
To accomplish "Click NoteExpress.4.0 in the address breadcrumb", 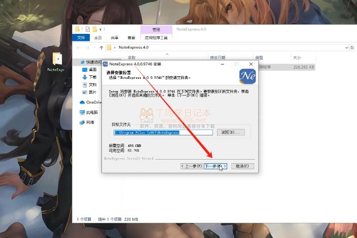I will [134, 47].
